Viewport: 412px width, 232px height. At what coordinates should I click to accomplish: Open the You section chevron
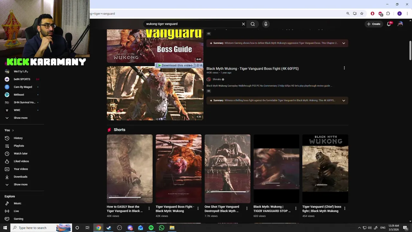pyautogui.click(x=13, y=130)
